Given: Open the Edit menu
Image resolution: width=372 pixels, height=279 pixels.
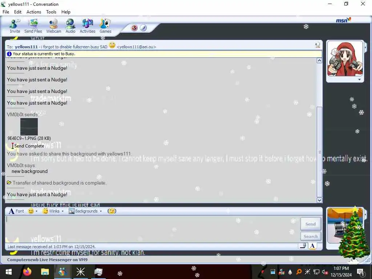Looking at the screenshot, I should [x=17, y=12].
